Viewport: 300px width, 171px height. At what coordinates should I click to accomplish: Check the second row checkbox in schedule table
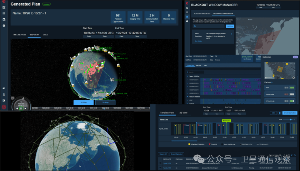pos(161,168)
